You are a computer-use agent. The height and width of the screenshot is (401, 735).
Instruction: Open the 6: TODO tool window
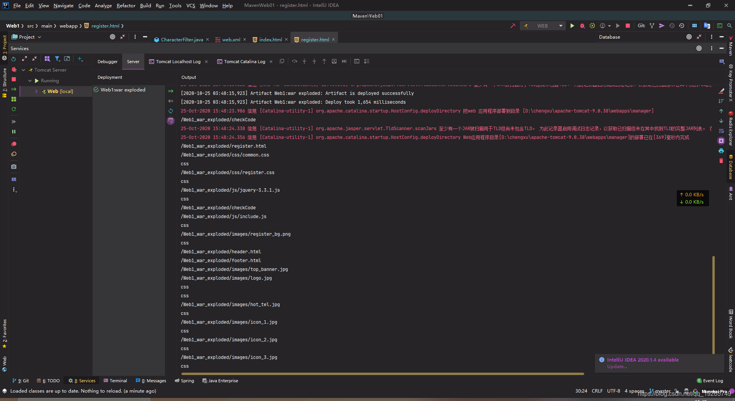coord(48,381)
